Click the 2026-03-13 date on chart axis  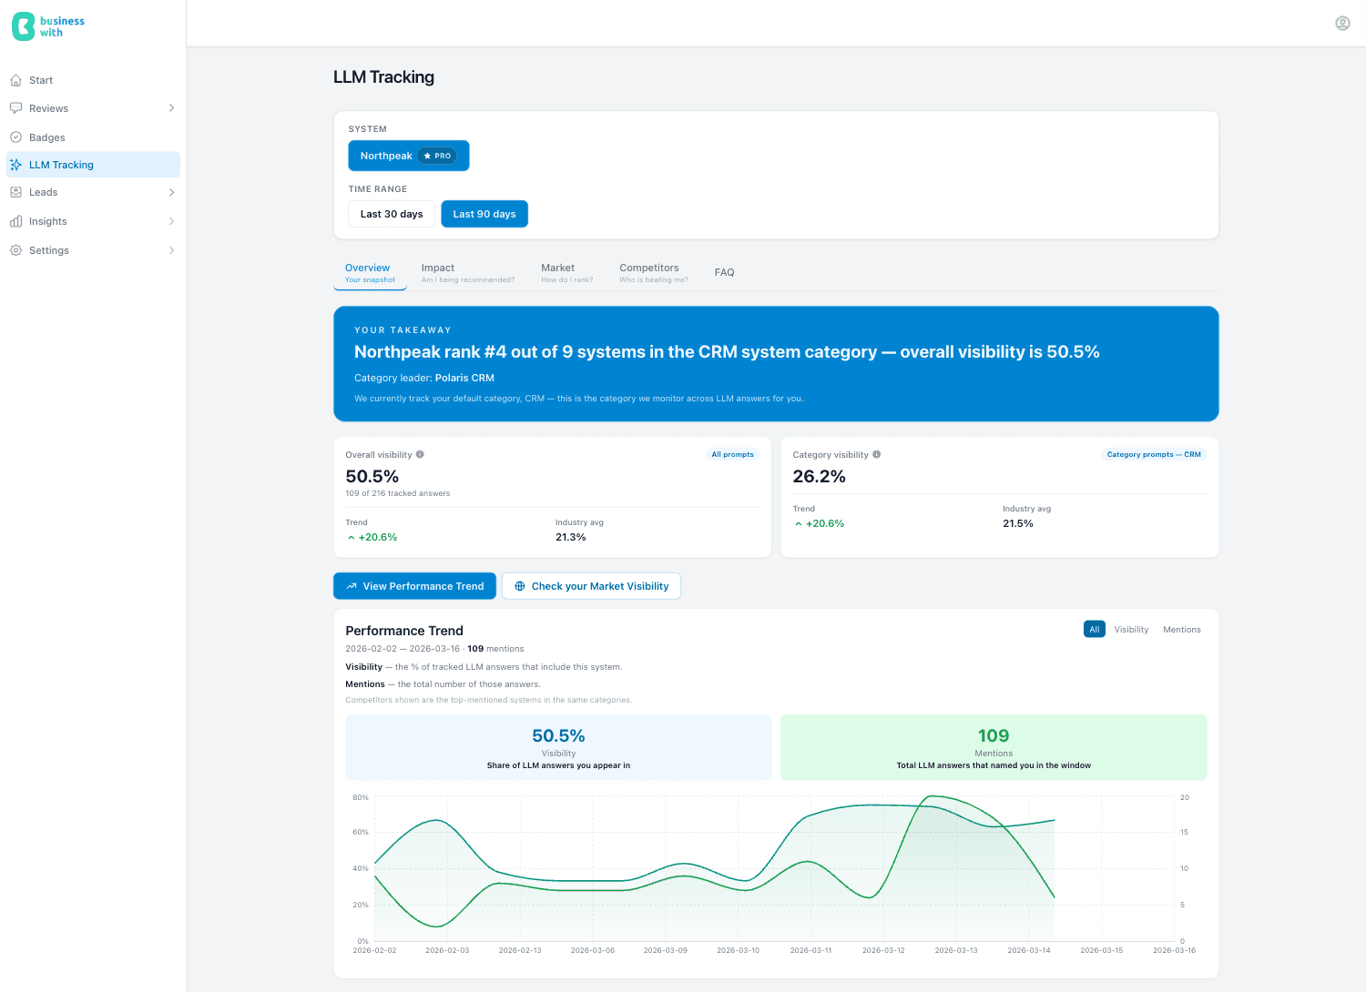pyautogui.click(x=956, y=950)
